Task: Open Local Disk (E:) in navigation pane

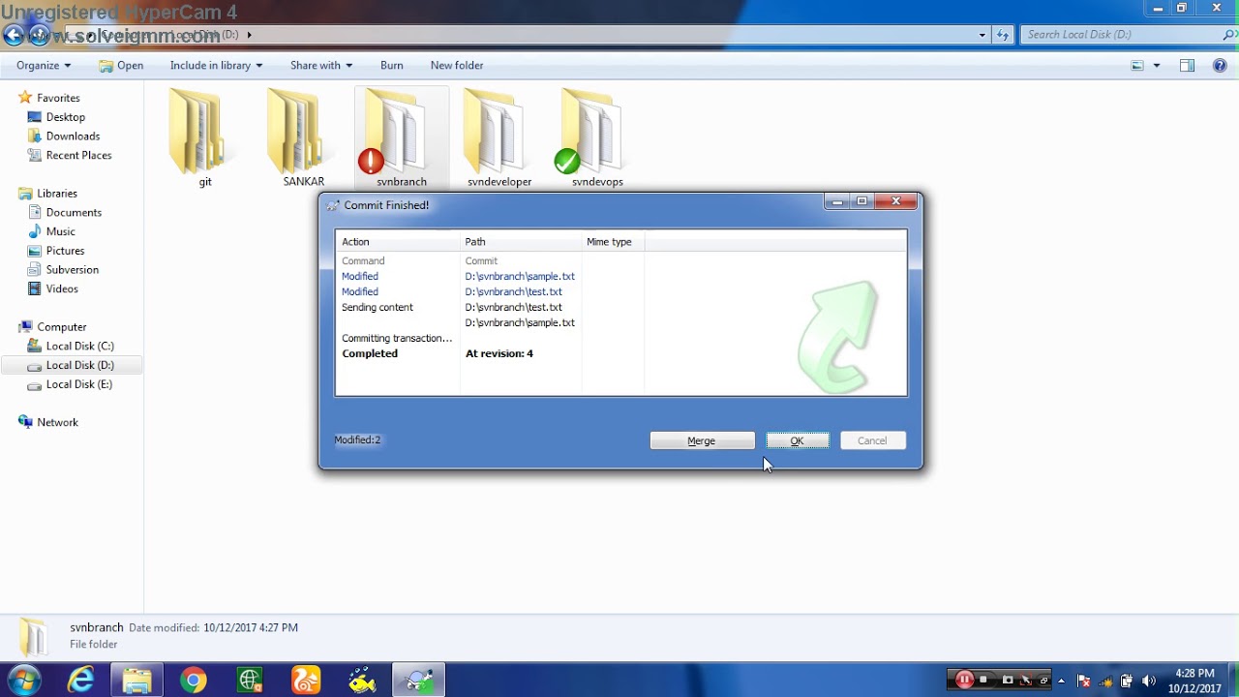Action: (79, 384)
